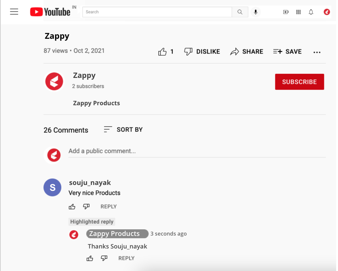This screenshot has width=338, height=271.
Task: Go to the YouTube home logo
Action: [x=50, y=12]
